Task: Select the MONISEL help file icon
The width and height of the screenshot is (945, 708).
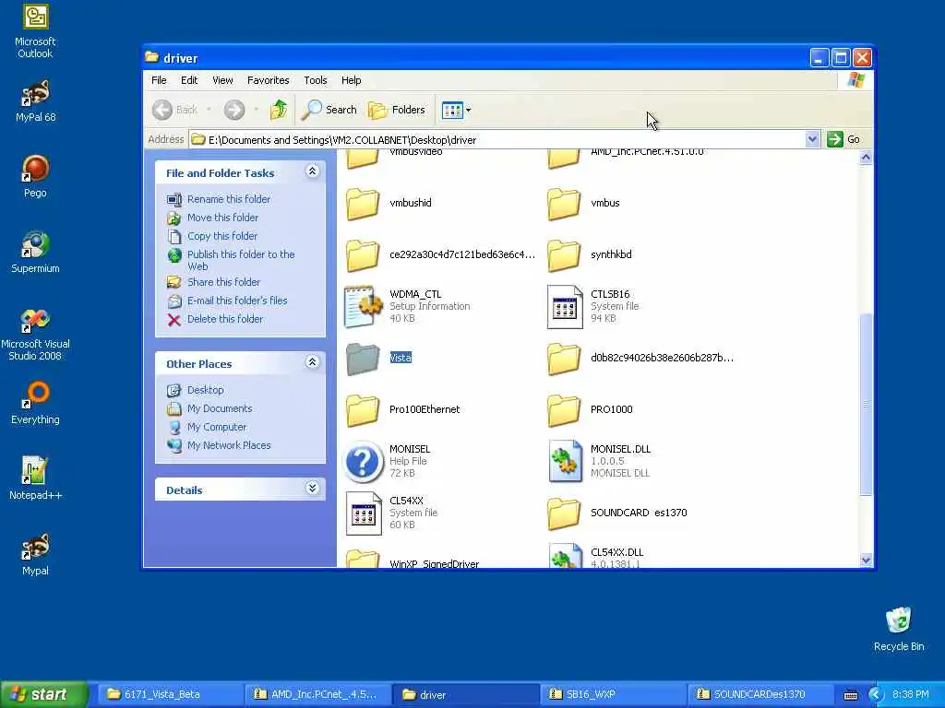Action: point(363,462)
